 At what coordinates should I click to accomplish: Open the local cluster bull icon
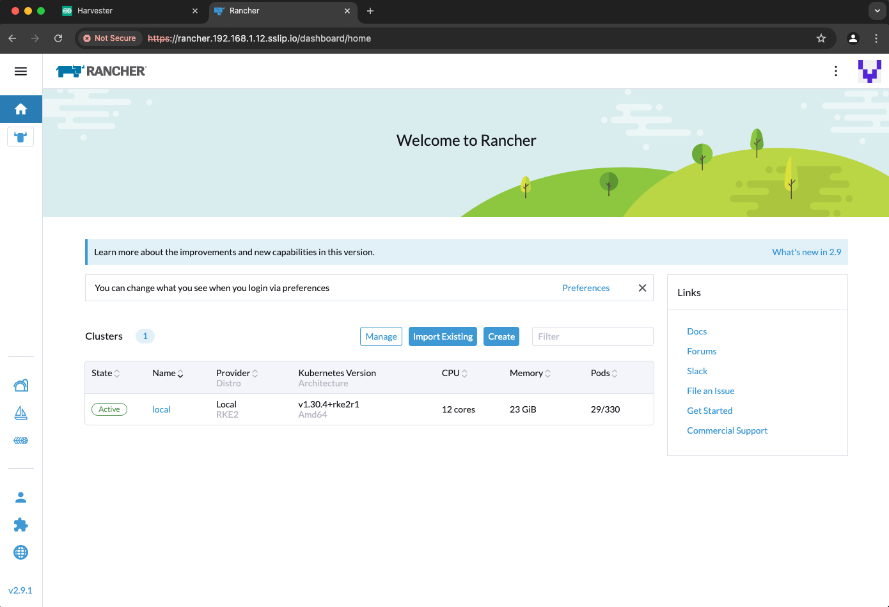click(x=20, y=137)
